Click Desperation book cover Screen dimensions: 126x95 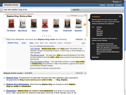coord(79,23)
